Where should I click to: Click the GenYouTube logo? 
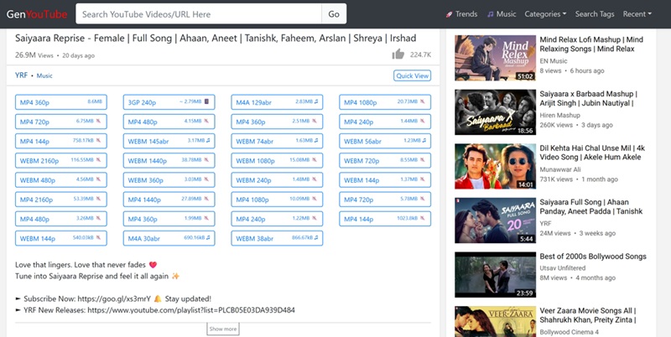37,14
